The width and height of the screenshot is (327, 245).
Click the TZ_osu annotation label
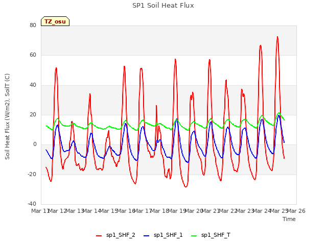point(55,21)
